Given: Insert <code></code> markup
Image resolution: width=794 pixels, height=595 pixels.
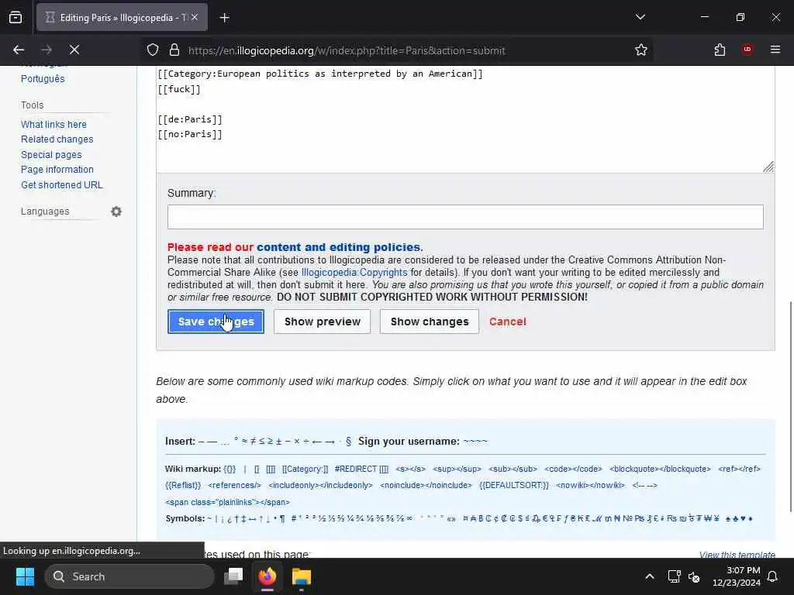Looking at the screenshot, I should point(573,469).
